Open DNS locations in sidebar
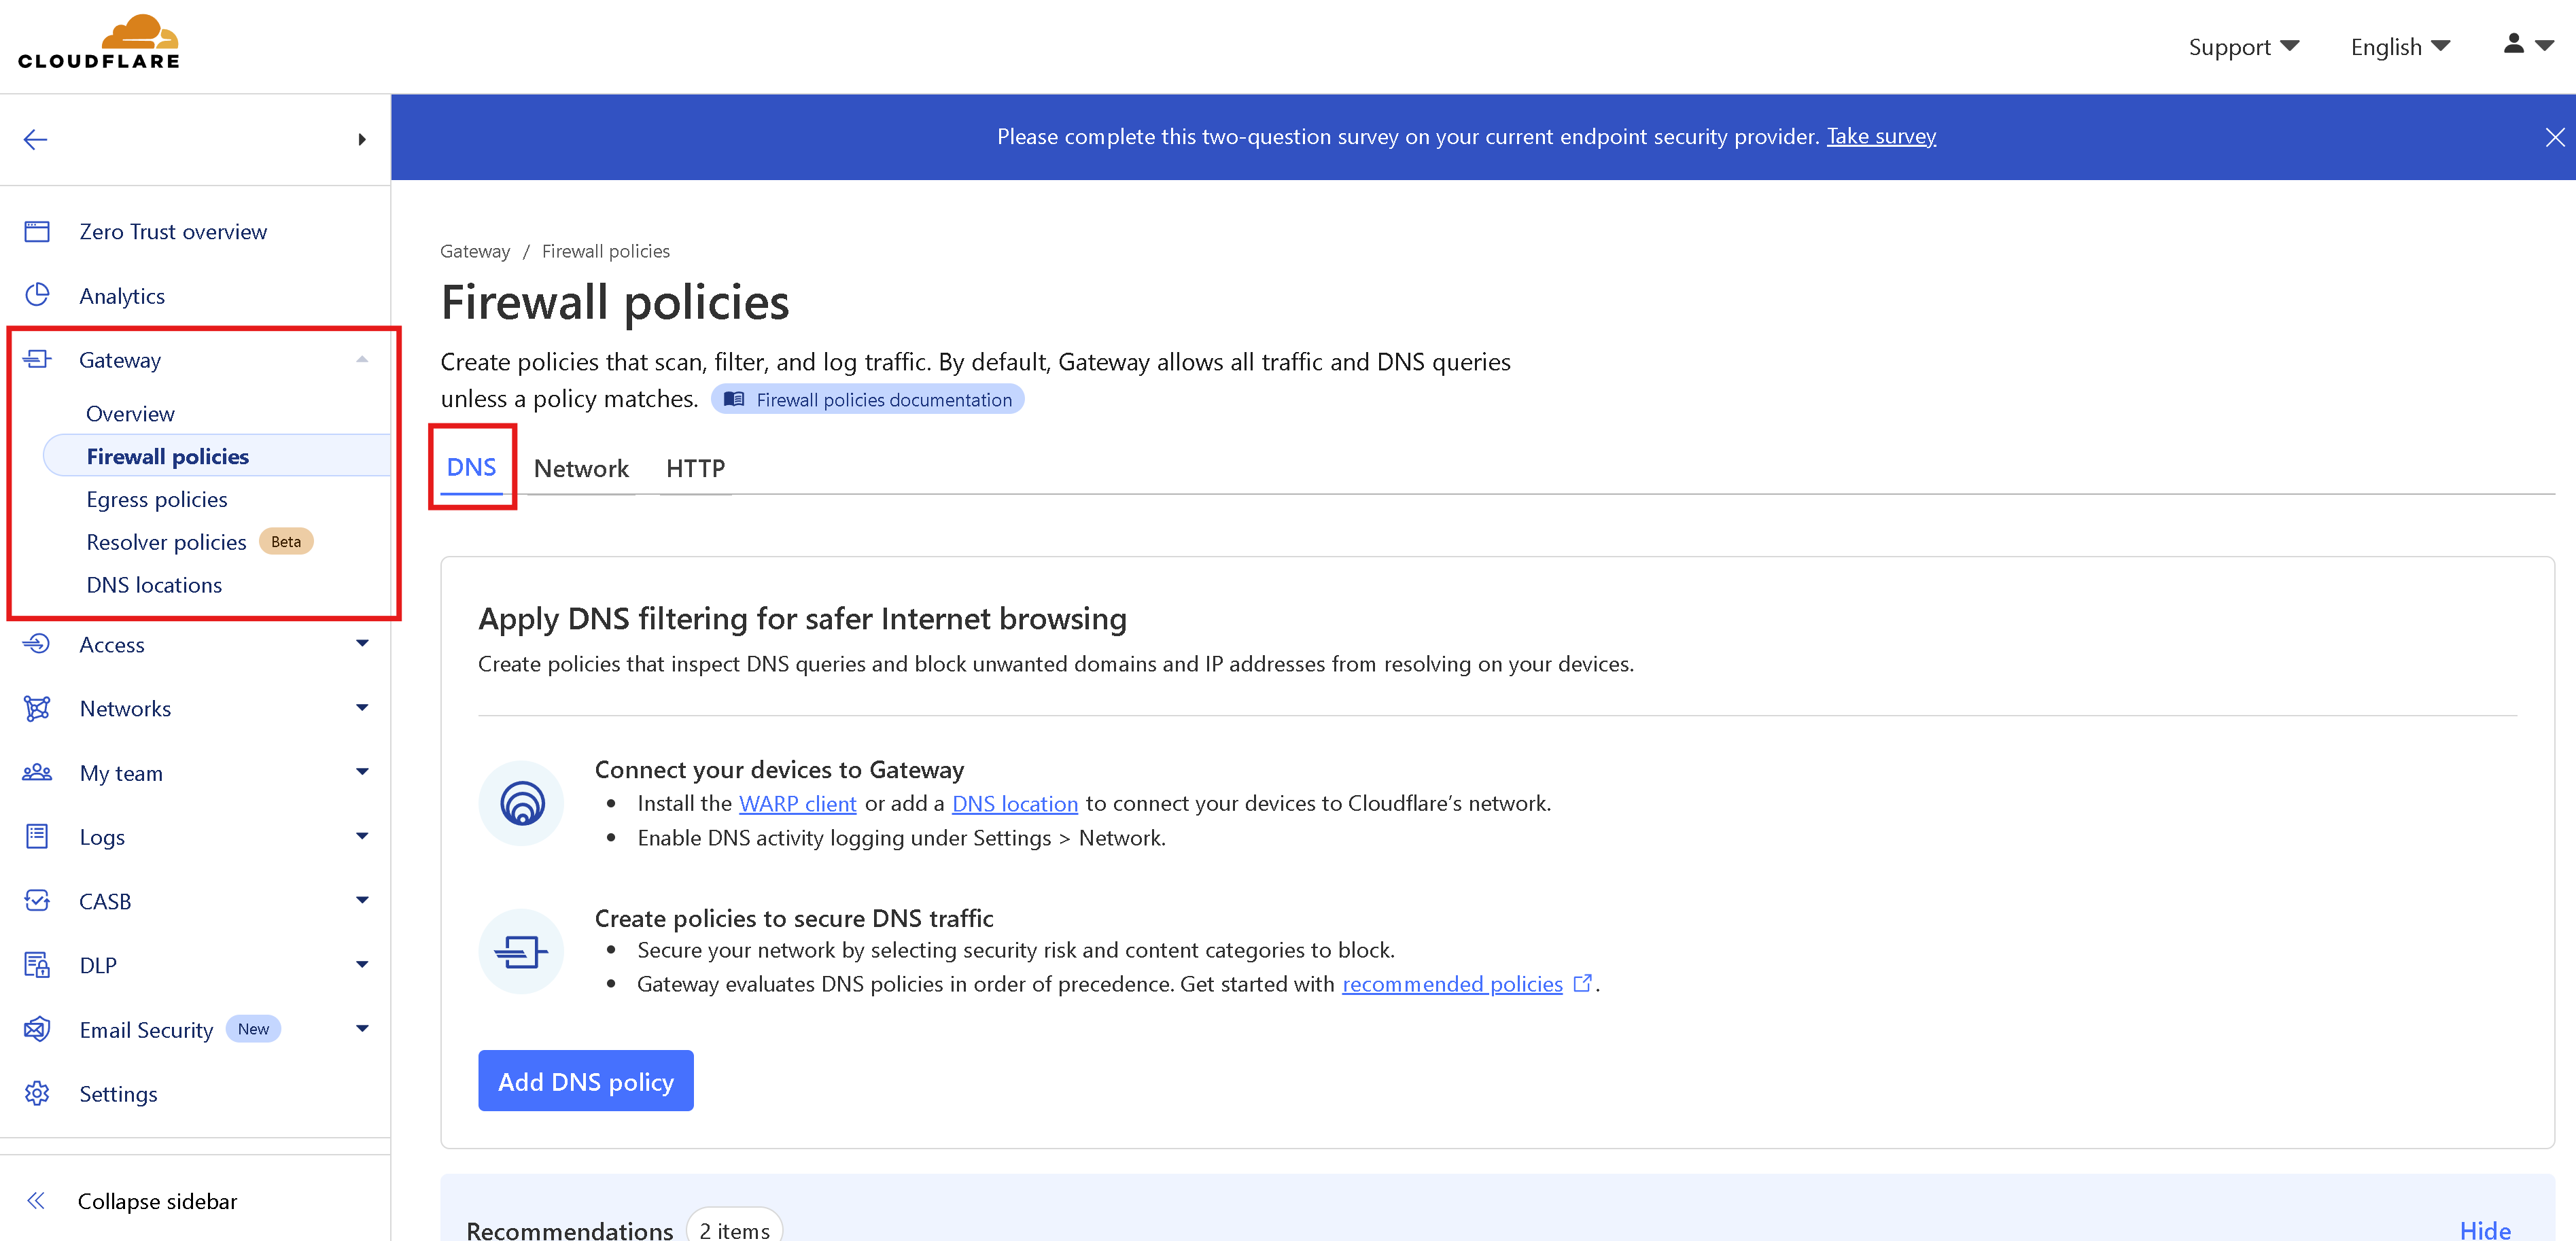Image resolution: width=2576 pixels, height=1241 pixels. click(154, 585)
